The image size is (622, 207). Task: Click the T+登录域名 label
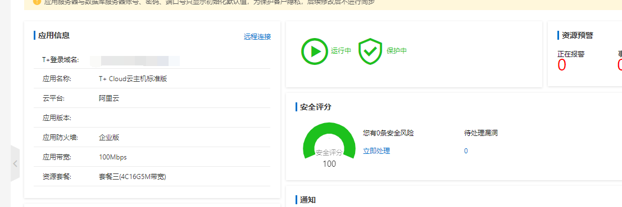click(x=61, y=60)
